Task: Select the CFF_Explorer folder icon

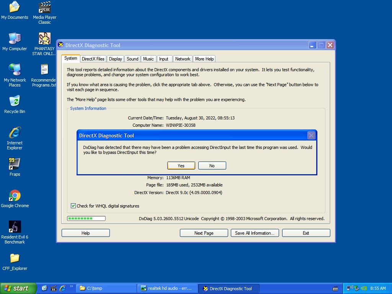Action: click(15, 262)
